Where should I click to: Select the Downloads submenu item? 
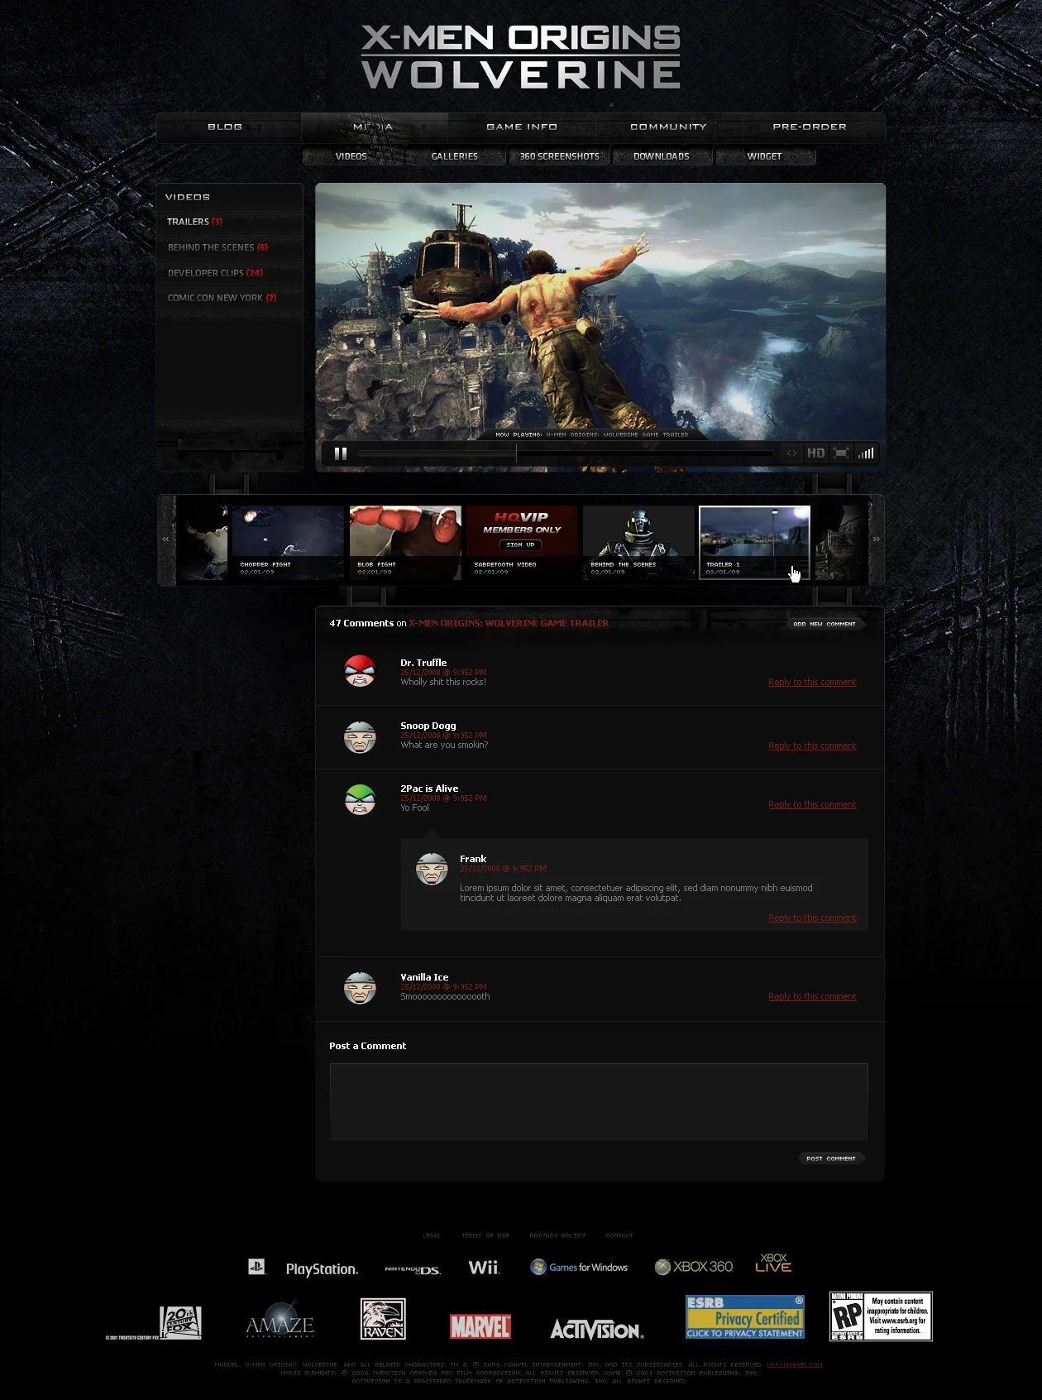point(662,156)
